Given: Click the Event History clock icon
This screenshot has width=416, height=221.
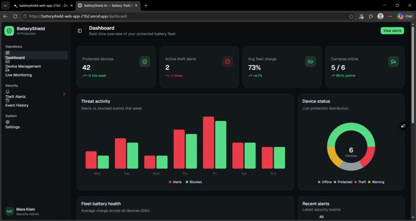Looking at the screenshot, I should click(x=7, y=101).
